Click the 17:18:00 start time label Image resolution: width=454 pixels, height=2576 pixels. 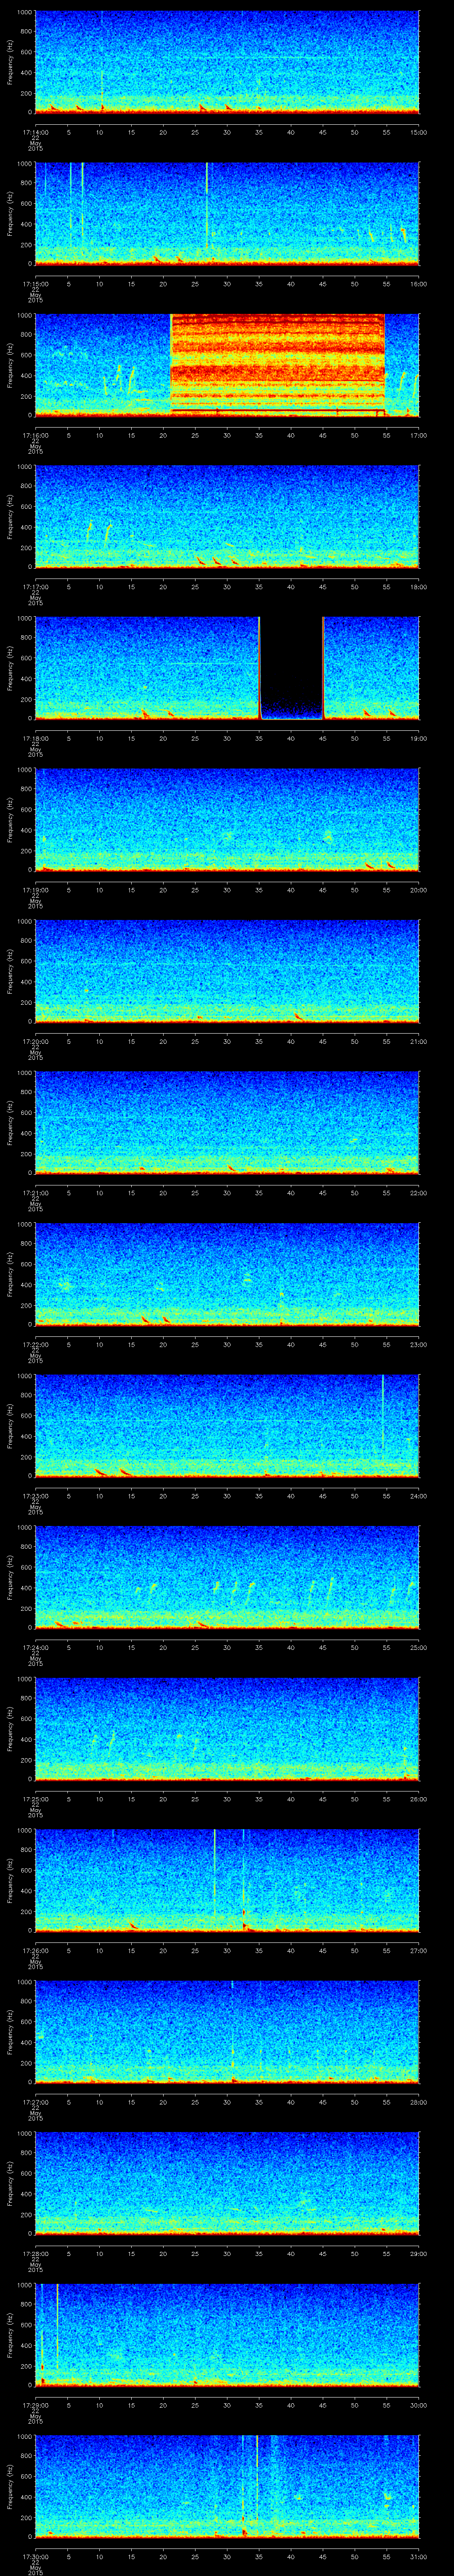pyautogui.click(x=35, y=738)
